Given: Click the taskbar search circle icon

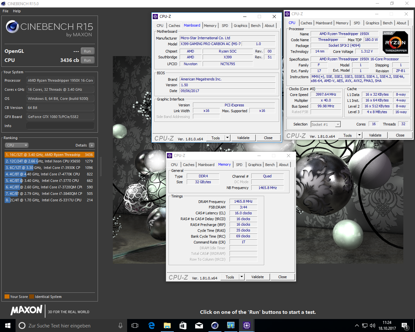Looking at the screenshot, I should pos(22,326).
